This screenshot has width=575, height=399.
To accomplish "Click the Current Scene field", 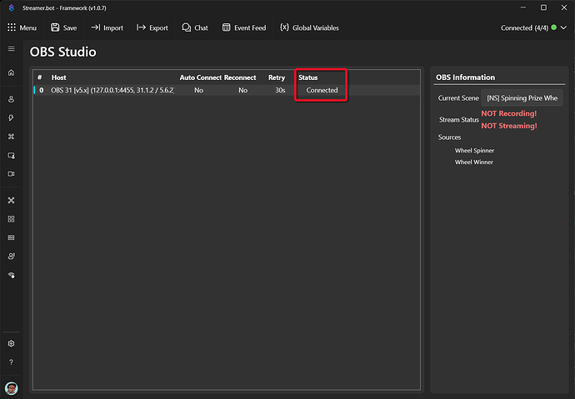I will click(x=522, y=98).
